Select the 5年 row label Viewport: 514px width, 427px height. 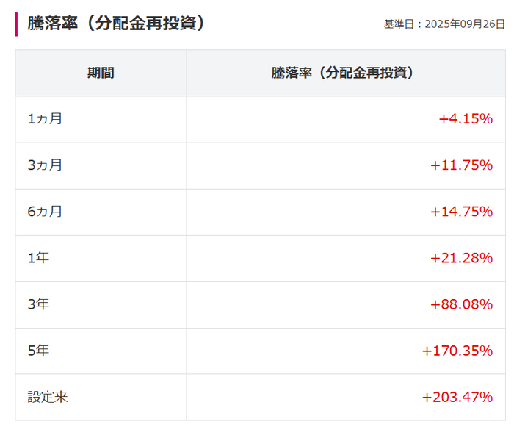pyautogui.click(x=38, y=351)
